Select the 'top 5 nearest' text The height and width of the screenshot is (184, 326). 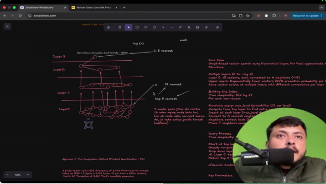point(166,99)
